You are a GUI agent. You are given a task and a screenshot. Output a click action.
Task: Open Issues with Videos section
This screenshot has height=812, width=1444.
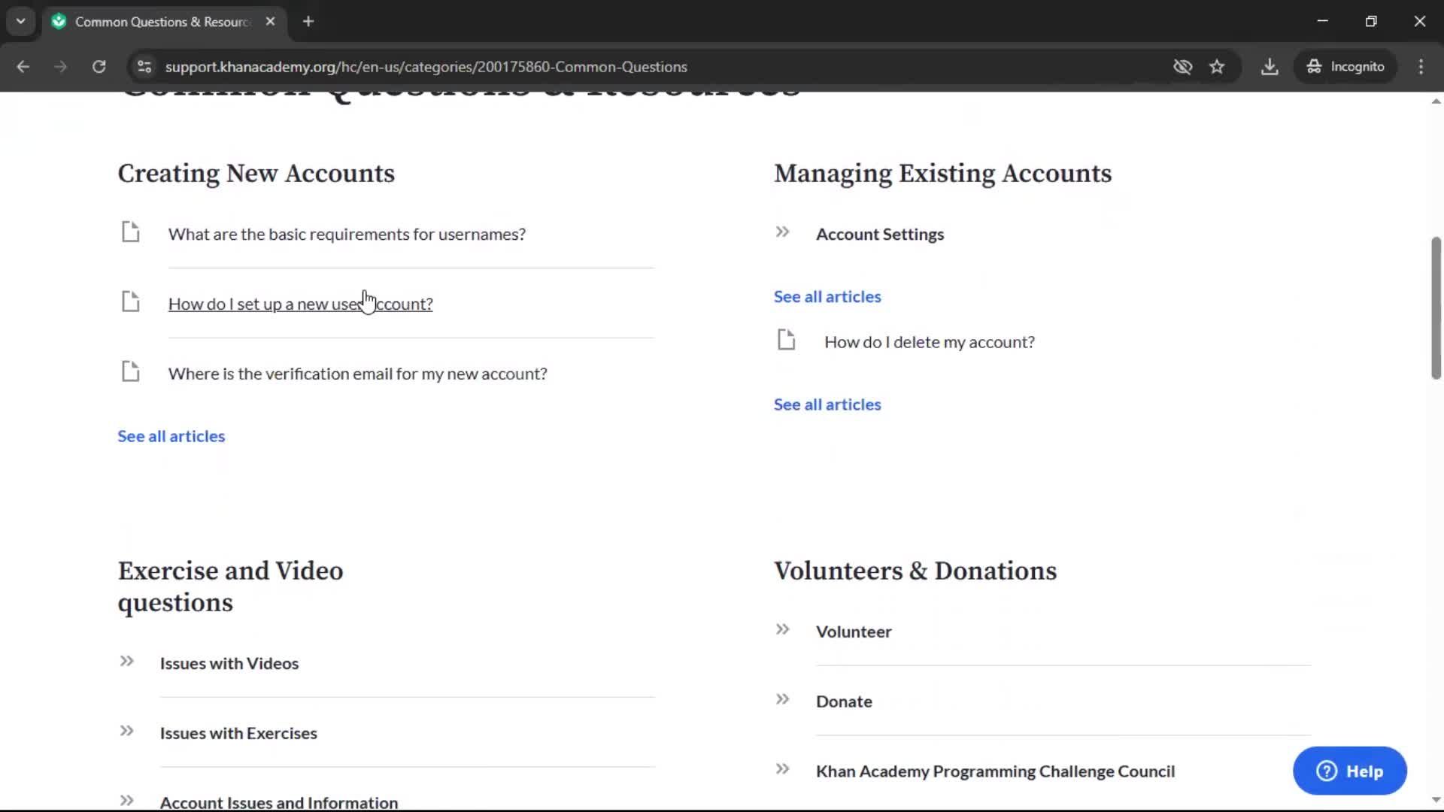pos(229,664)
